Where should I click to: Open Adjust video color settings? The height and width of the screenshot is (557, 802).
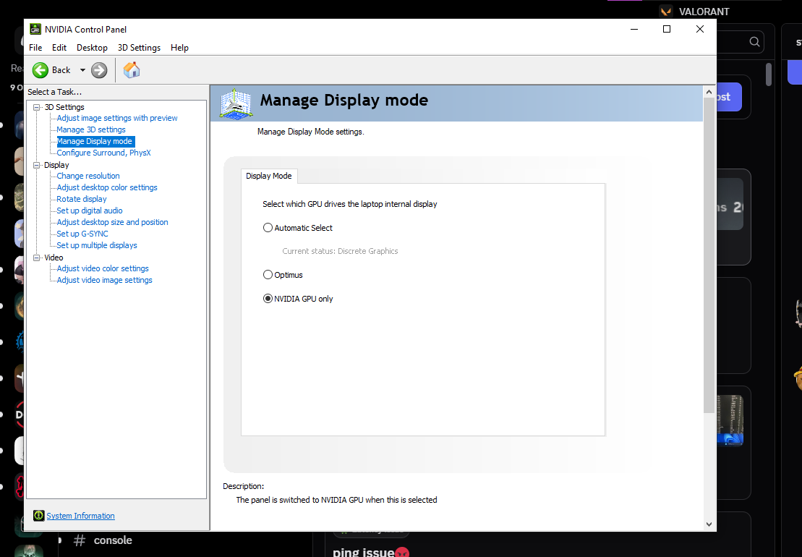[103, 268]
